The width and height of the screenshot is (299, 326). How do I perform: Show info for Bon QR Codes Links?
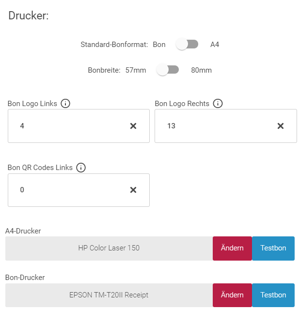81,168
